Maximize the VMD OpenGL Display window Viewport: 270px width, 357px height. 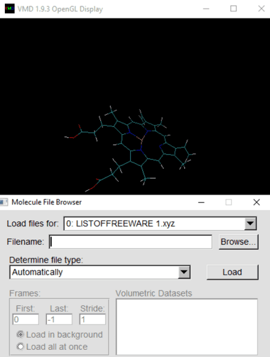233,8
